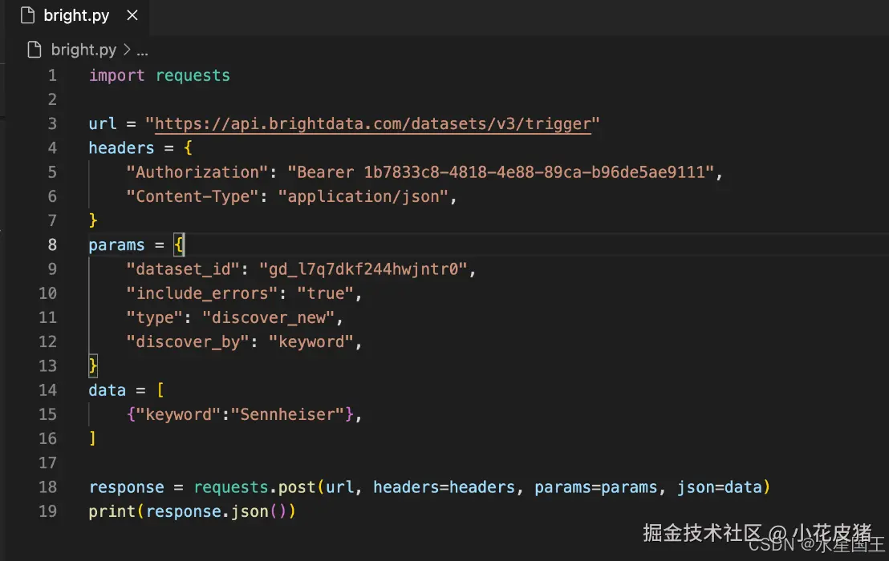Click the 'requests' module name on line 1
This screenshot has width=889, height=561.
(193, 76)
